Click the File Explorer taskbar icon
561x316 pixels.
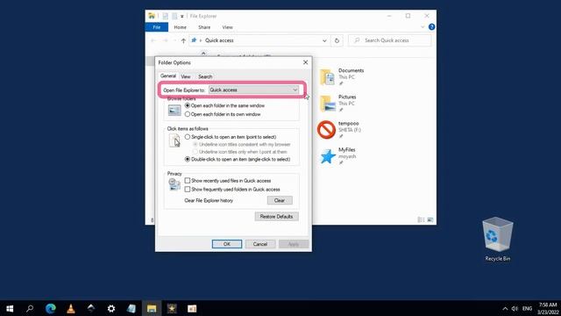[152, 308]
